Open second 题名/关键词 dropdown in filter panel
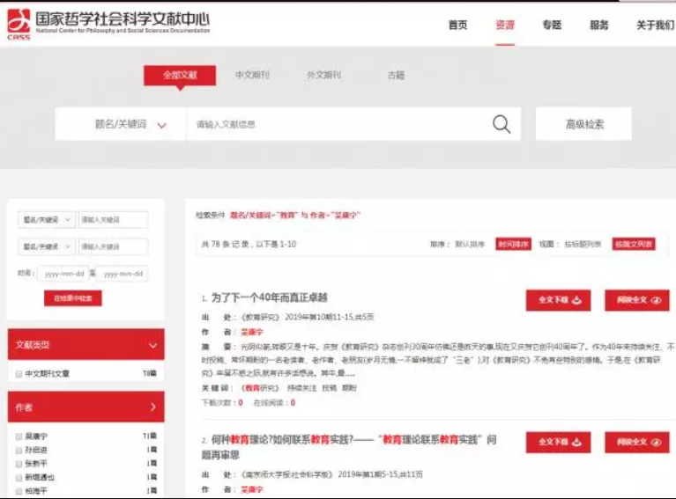 47,246
